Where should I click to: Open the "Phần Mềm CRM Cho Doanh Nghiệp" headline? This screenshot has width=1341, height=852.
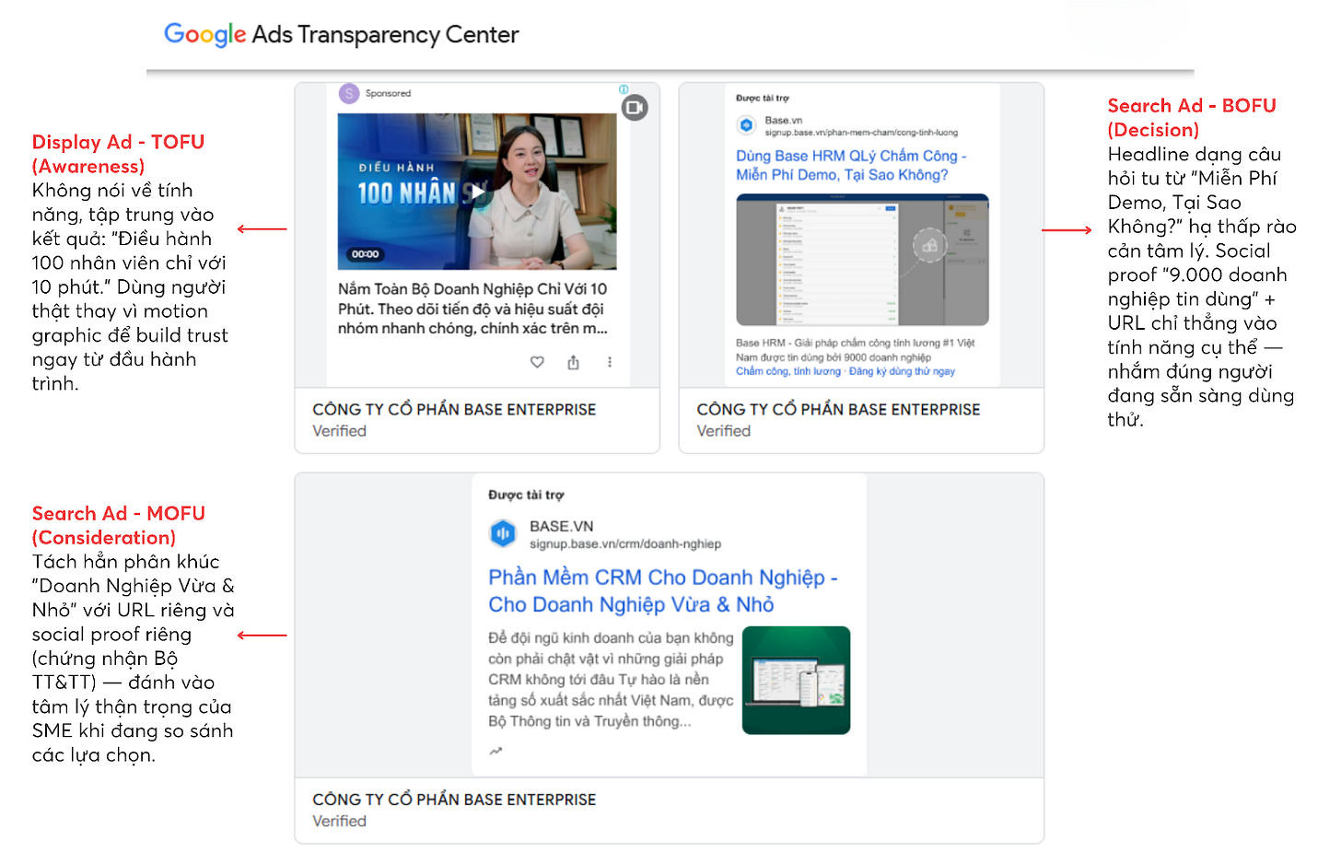click(663, 590)
